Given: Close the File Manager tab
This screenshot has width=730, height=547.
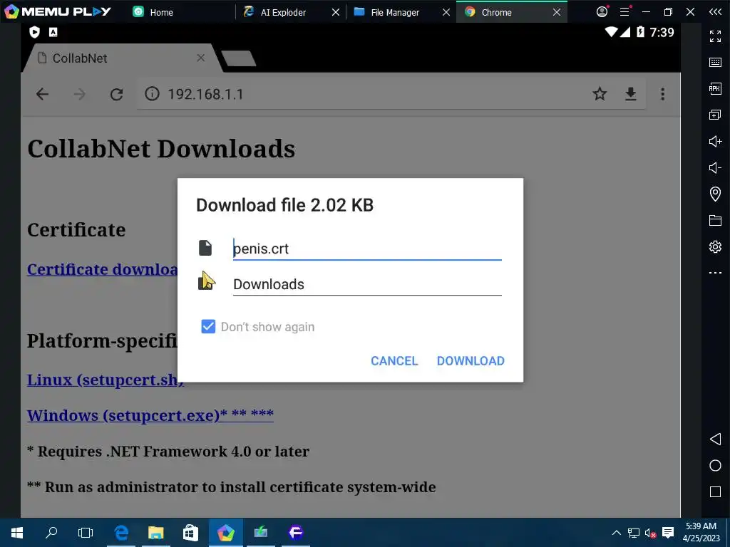Looking at the screenshot, I should tap(446, 12).
